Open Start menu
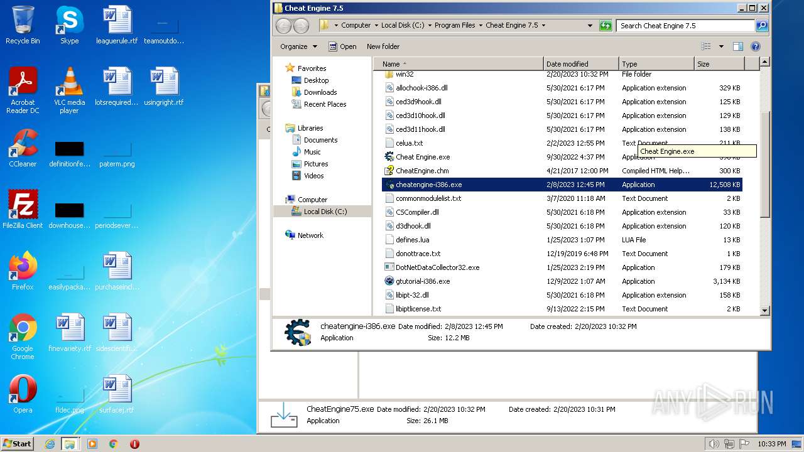This screenshot has height=452, width=804. [x=18, y=444]
